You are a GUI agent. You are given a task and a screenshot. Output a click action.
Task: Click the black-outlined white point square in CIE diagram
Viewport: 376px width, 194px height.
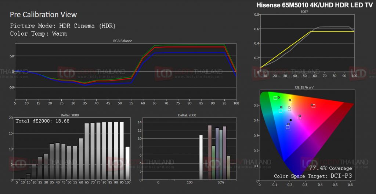click(289, 109)
